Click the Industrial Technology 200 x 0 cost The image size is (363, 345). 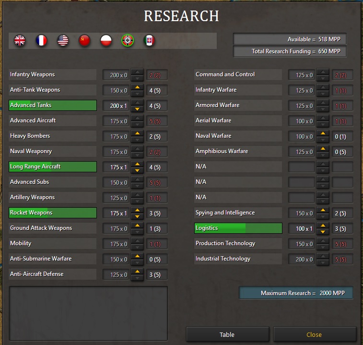point(302,259)
